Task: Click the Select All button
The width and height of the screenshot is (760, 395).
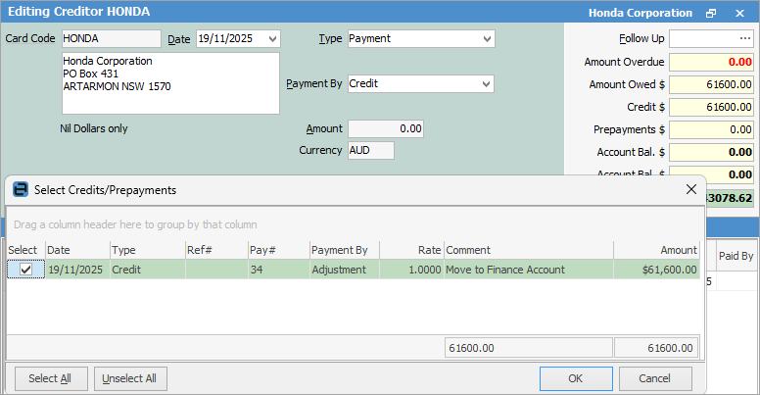Action: [51, 378]
